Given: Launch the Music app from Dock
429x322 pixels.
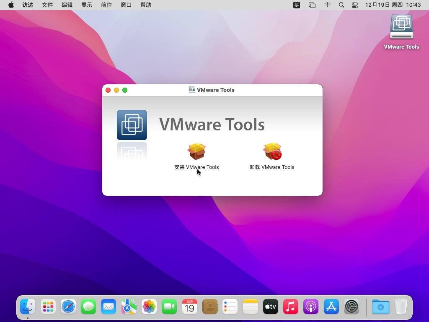Looking at the screenshot, I should (291, 307).
